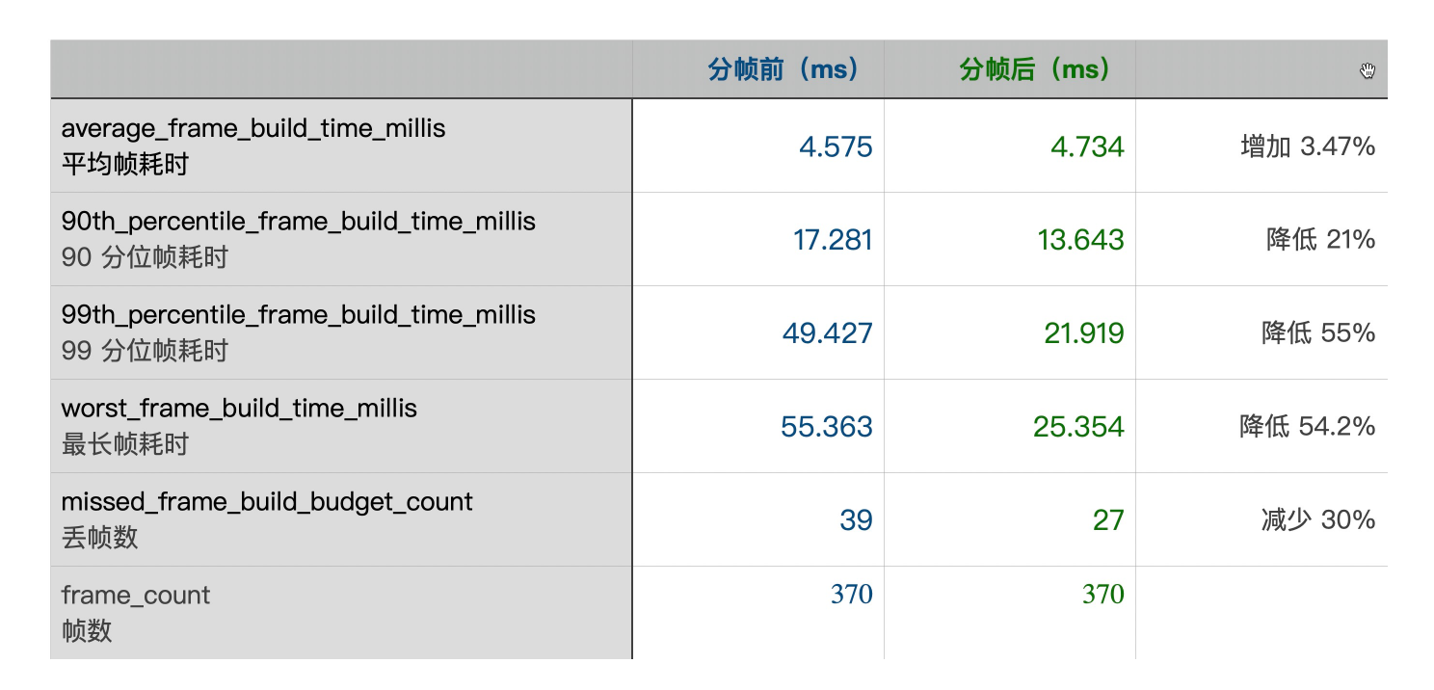Click the 分帧后（ms） column header
Screen dimensions: 1434x690
pyautogui.click(x=1035, y=69)
